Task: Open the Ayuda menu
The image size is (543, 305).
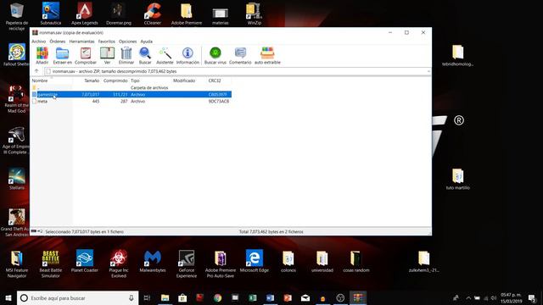Action: (147, 42)
